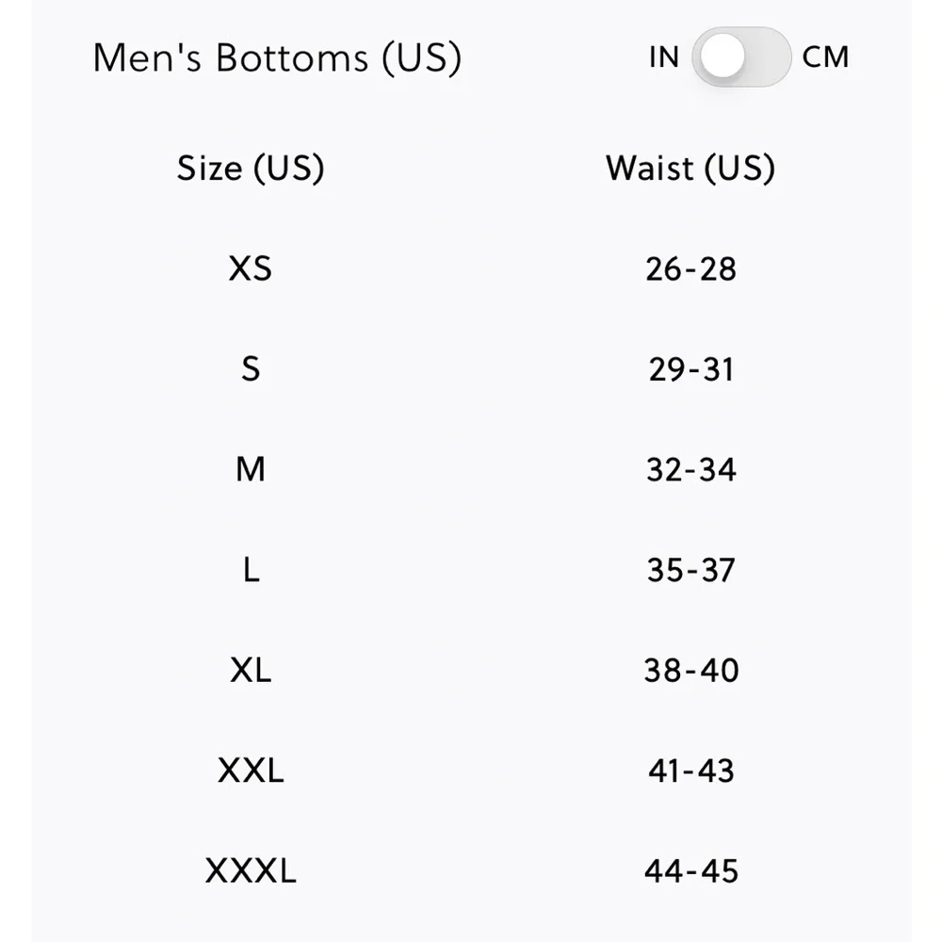The height and width of the screenshot is (942, 942).
Task: Select the XL size label
Action: (x=251, y=670)
